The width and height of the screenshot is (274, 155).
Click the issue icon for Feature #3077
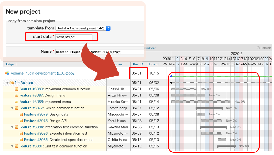(16, 108)
